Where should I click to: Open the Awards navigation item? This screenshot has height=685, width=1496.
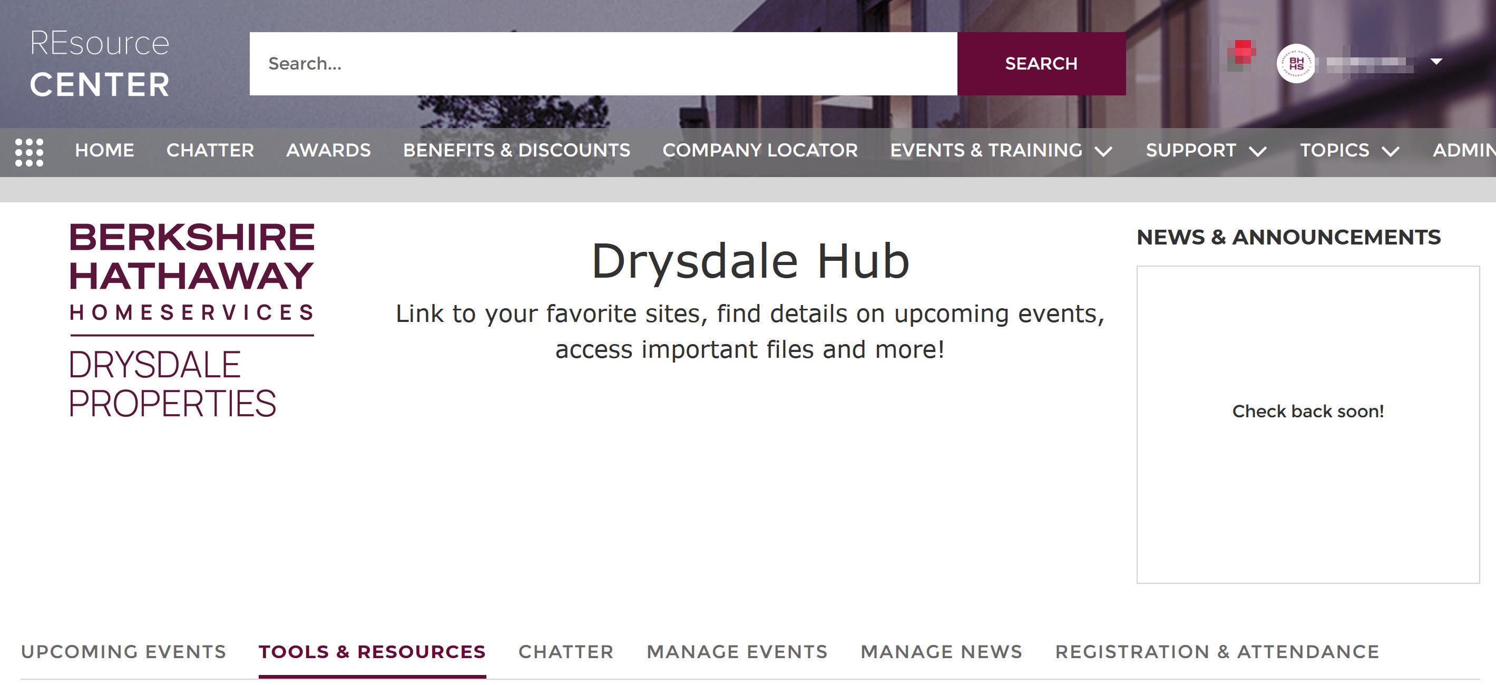pyautogui.click(x=328, y=150)
